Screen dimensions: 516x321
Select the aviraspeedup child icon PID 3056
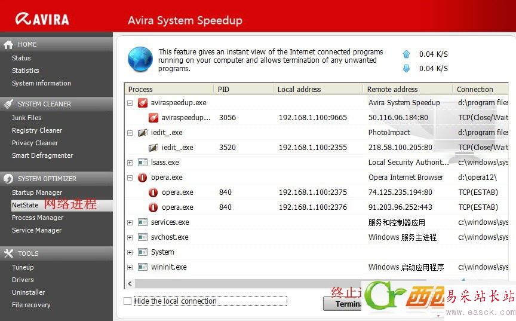pos(153,118)
